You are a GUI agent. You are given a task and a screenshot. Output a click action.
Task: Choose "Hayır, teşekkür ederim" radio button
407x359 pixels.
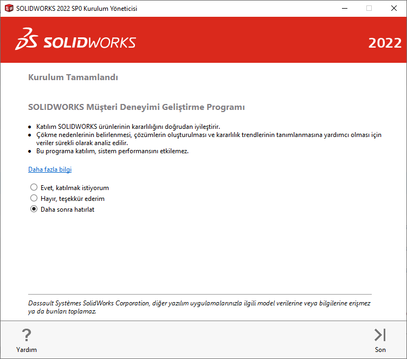click(34, 198)
